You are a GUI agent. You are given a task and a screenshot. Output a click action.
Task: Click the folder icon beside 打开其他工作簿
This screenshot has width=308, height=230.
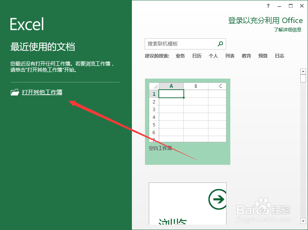pyautogui.click(x=15, y=92)
